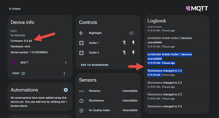219x118 pixels.
Task: Click the Nightlight label
Action: [x=95, y=33]
